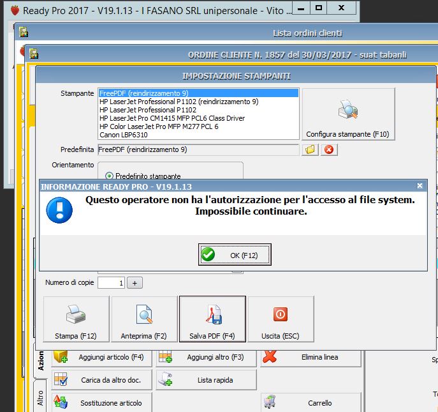Select FreePDF (reindirizzamento 9) printer
The image size is (438, 412).
pyautogui.click(x=198, y=93)
